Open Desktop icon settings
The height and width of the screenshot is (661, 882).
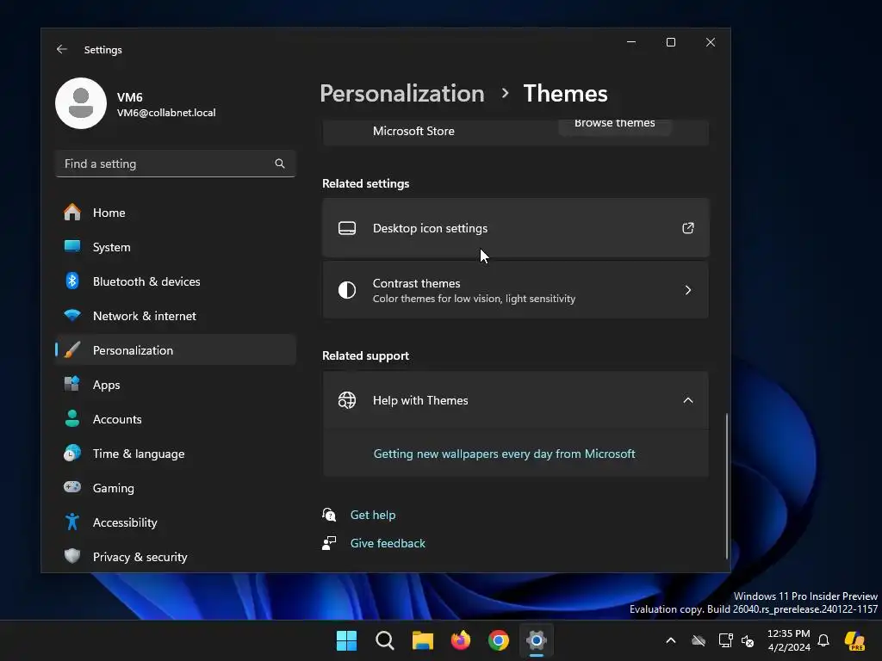point(515,228)
